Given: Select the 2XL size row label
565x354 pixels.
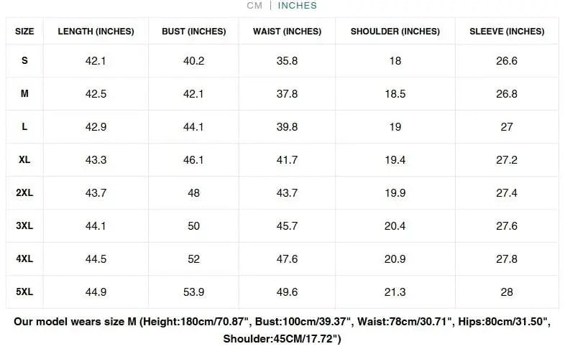Looking at the screenshot, I should (24, 193).
